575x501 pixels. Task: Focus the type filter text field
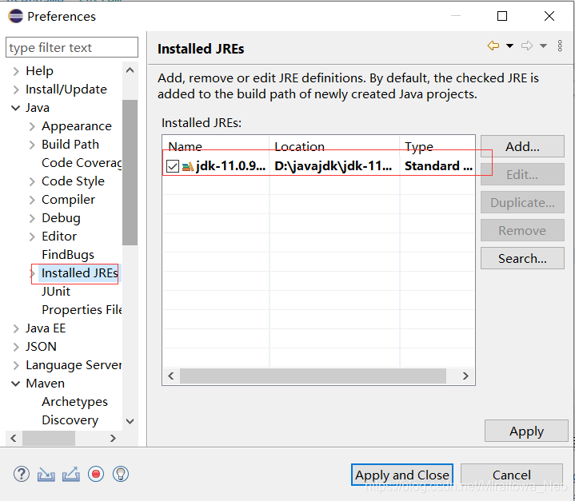[x=72, y=47]
